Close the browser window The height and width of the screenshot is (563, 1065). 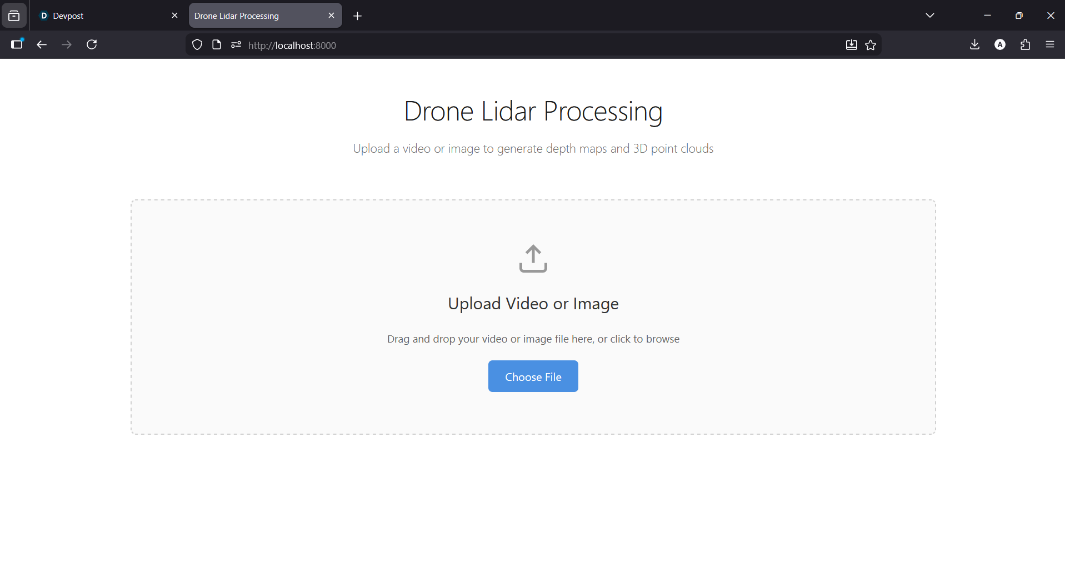[x=1050, y=16]
